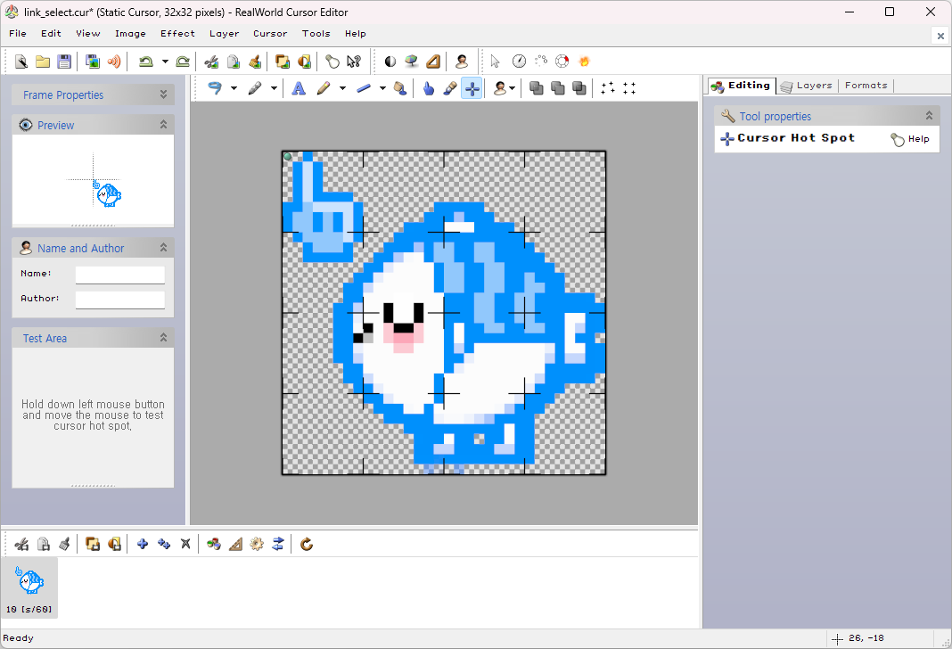Redo the last undone action
Viewport: 952px width, 649px height.
pyautogui.click(x=183, y=62)
